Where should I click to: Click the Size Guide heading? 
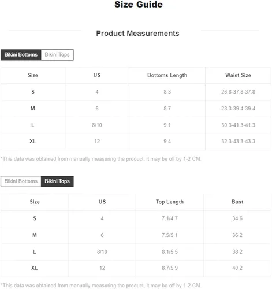[x=139, y=5]
